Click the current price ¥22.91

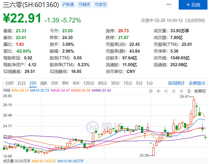22,18
